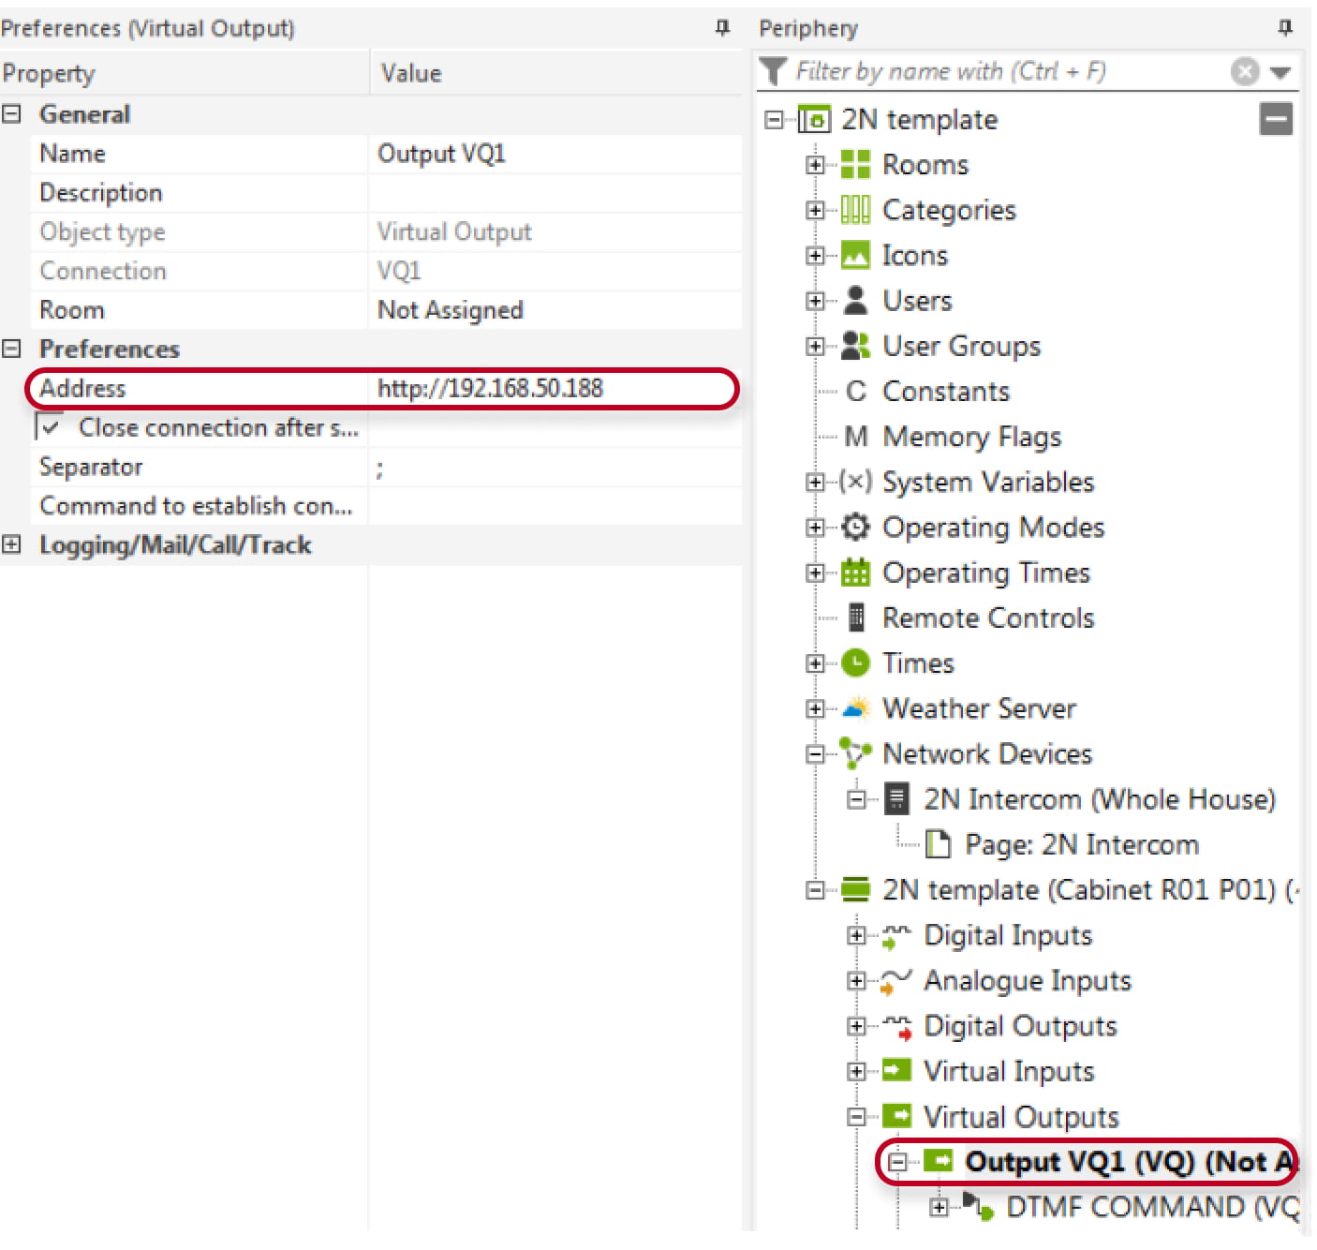Click the Times clock icon
Screen dimensions: 1317x1250
click(854, 662)
